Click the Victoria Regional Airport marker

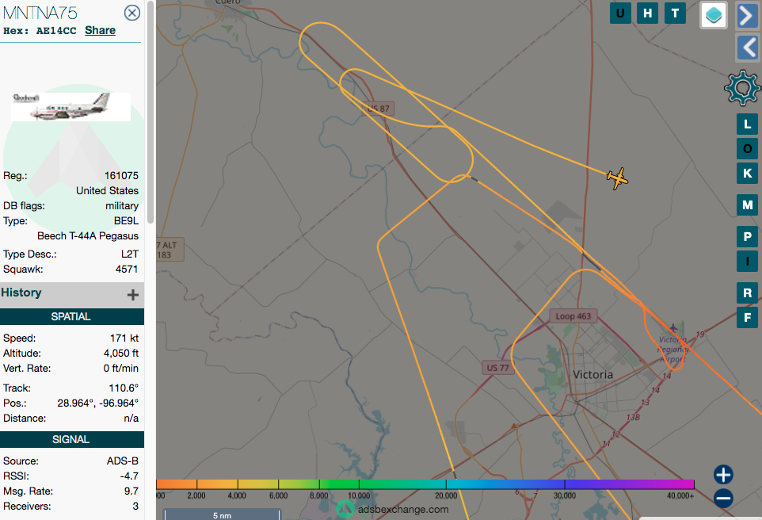tap(673, 328)
